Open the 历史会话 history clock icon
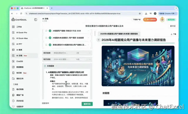 (x=13, y=101)
